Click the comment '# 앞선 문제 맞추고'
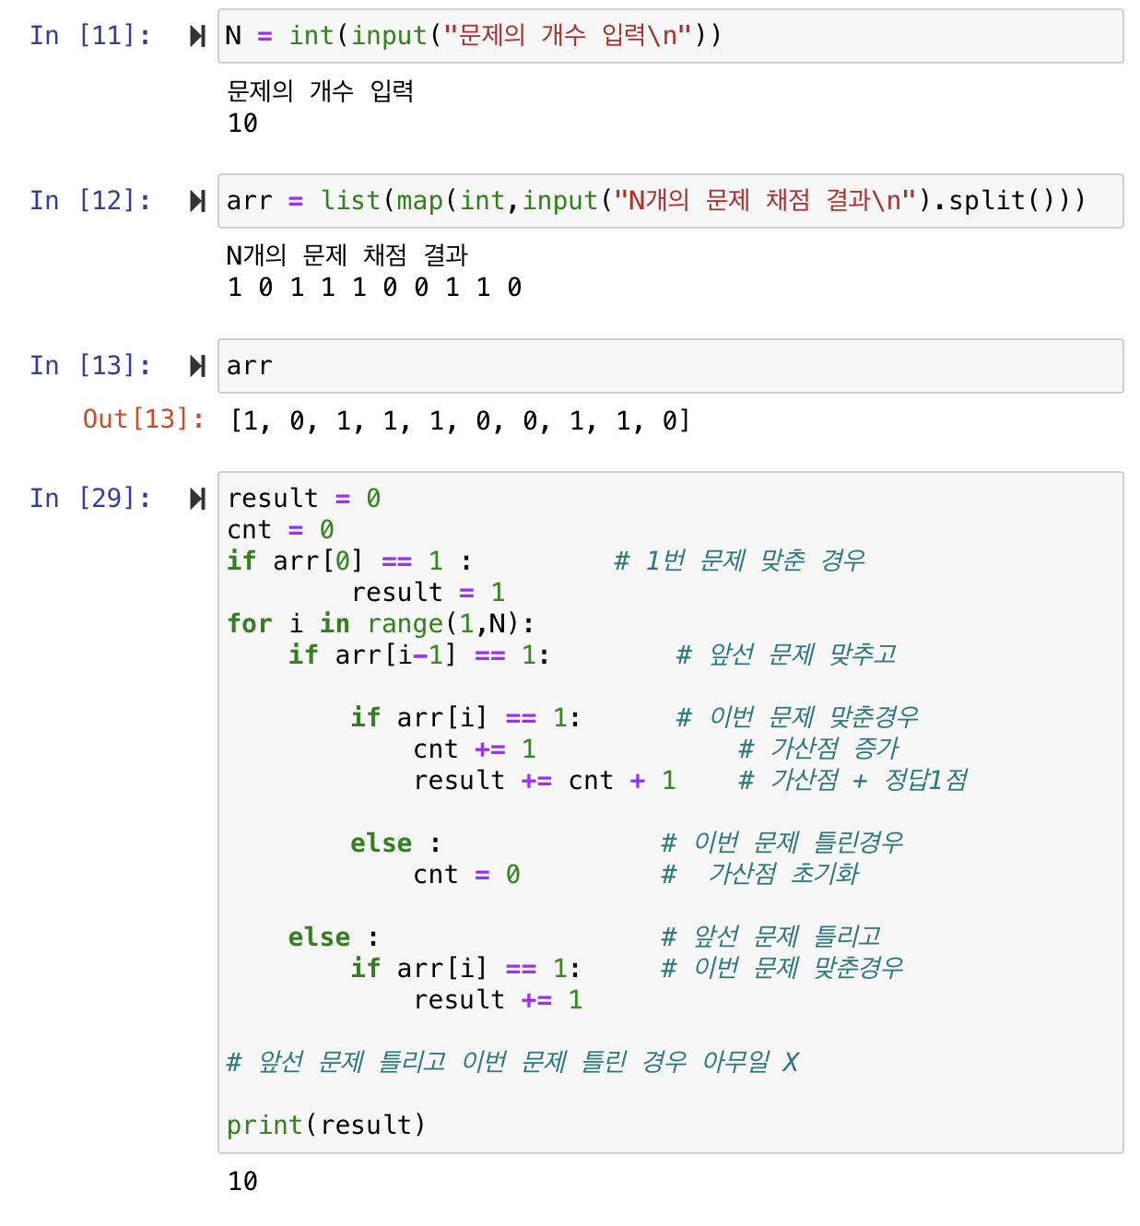1140x1226 pixels. click(786, 654)
